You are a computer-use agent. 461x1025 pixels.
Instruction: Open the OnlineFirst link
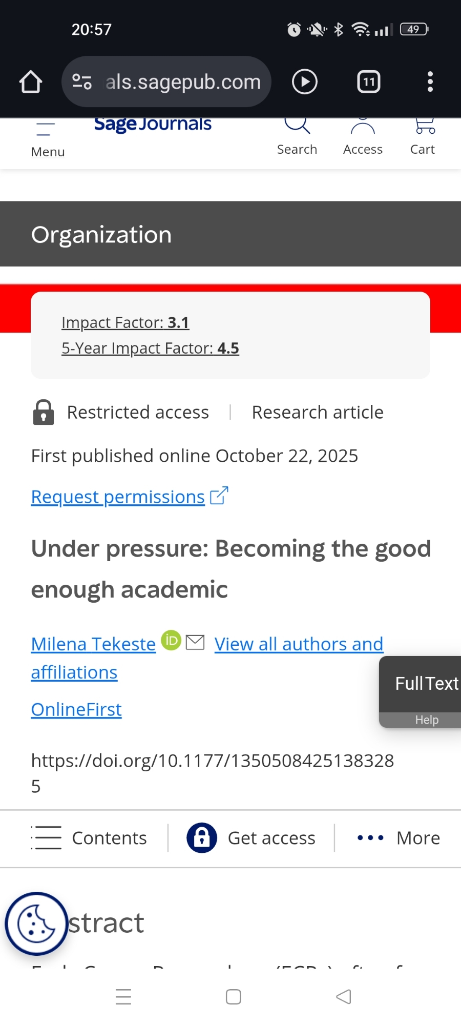[76, 709]
